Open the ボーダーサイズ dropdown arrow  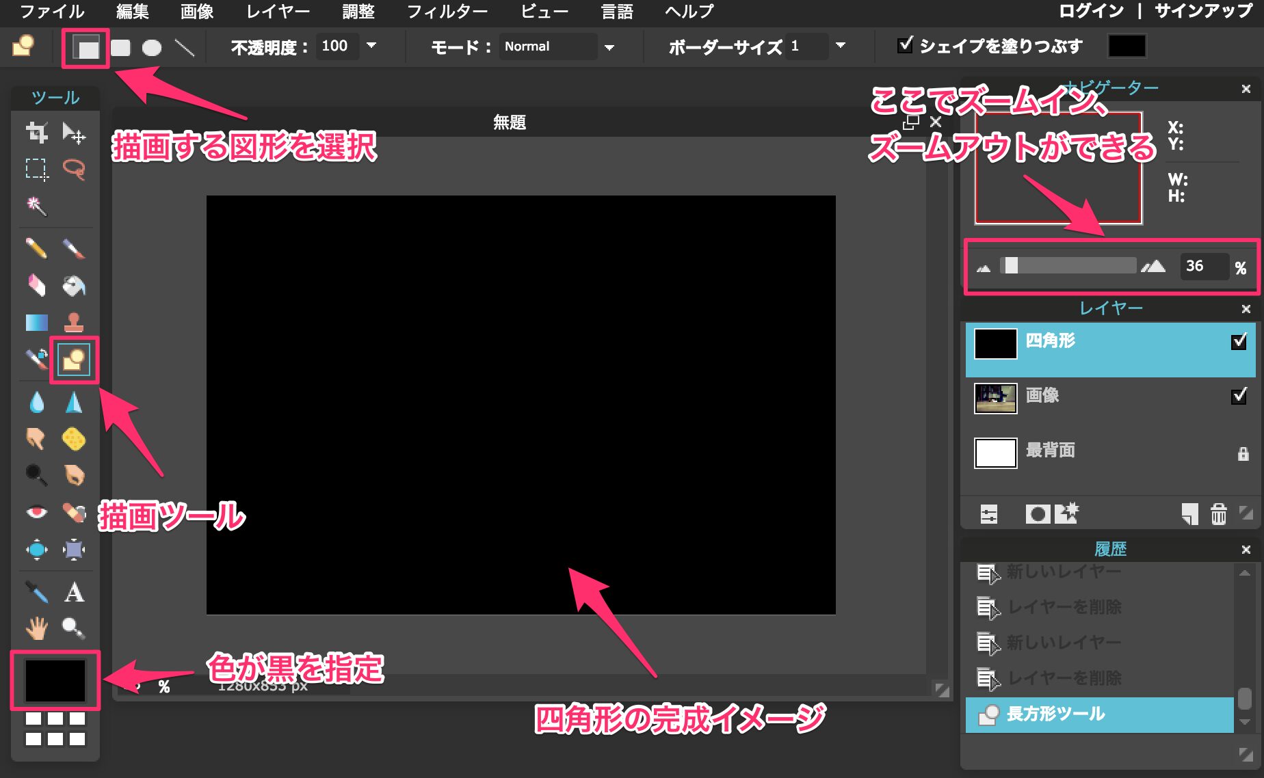coord(841,46)
